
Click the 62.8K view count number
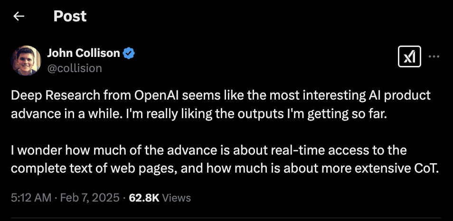tap(144, 197)
